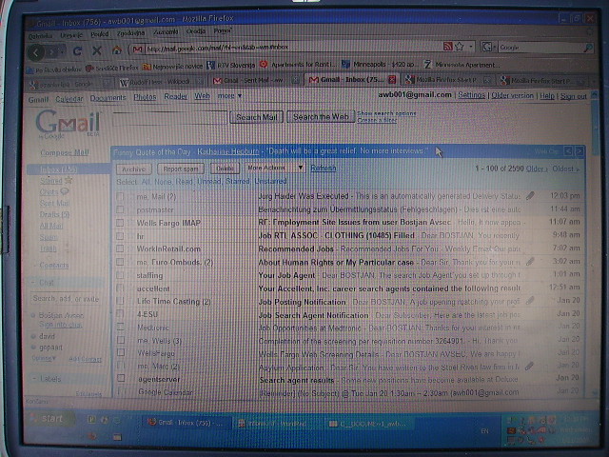The image size is (609, 457).
Task: Open Pomoč menu in Firefox menu bar
Action: click(223, 30)
